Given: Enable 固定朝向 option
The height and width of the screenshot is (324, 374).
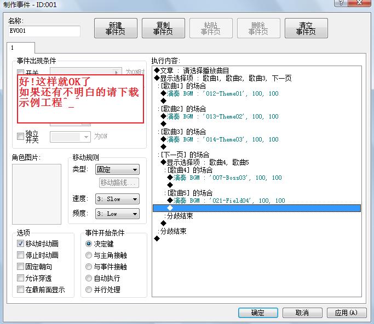Looking at the screenshot, I should (x=20, y=267).
